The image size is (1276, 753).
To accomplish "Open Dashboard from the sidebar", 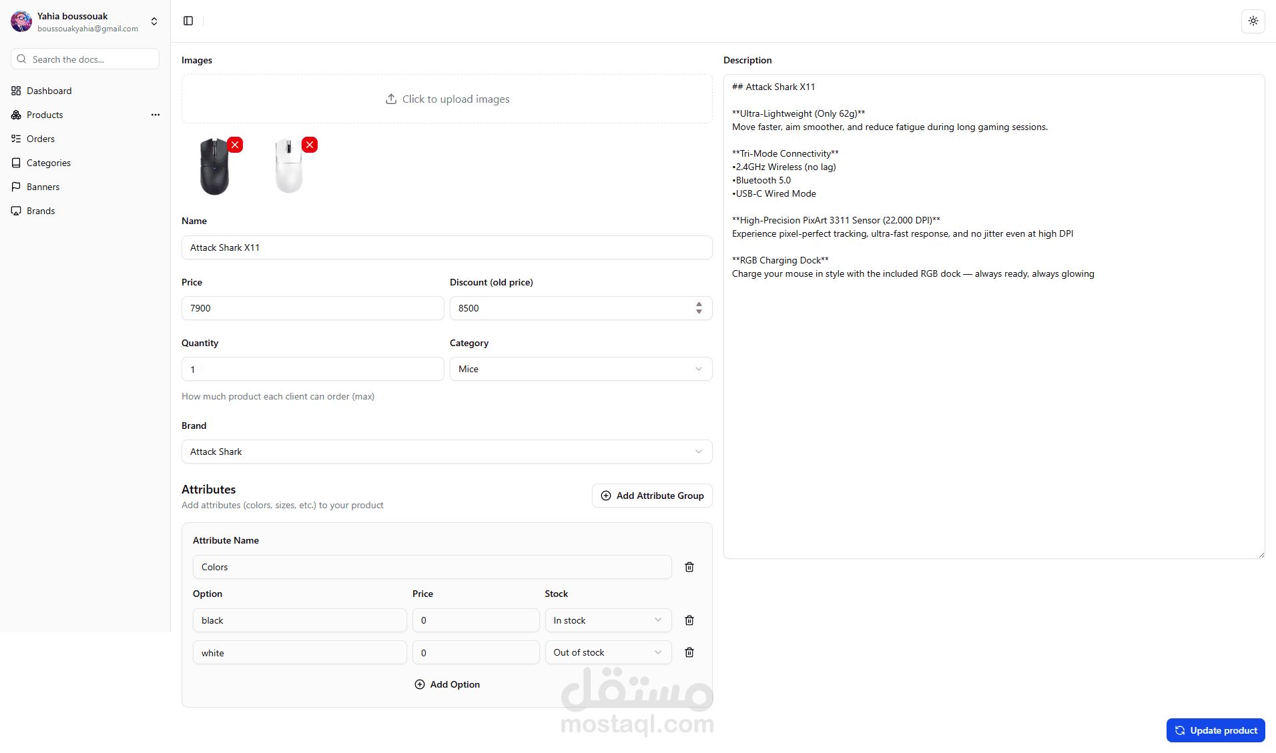I will pos(85,91).
